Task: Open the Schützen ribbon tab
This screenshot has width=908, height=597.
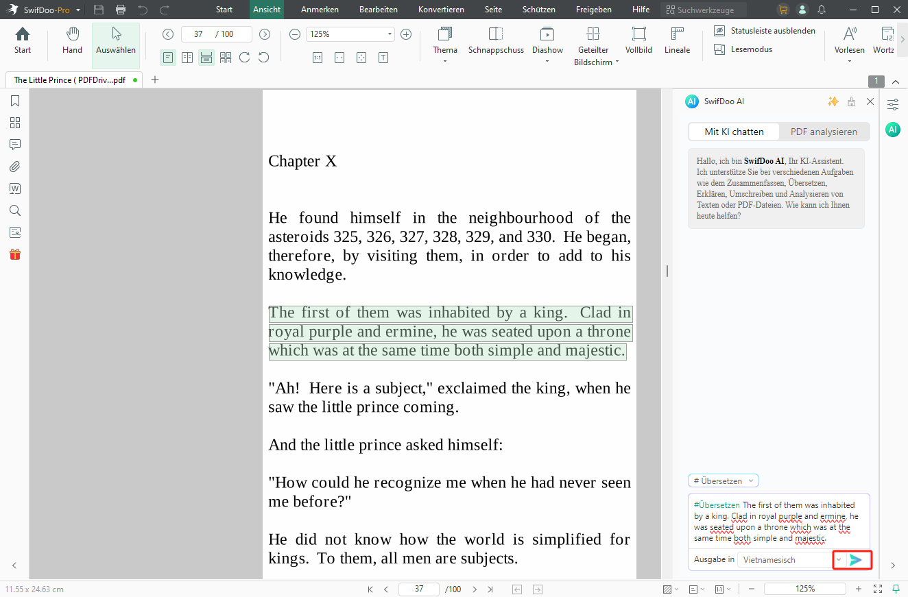Action: (x=539, y=10)
